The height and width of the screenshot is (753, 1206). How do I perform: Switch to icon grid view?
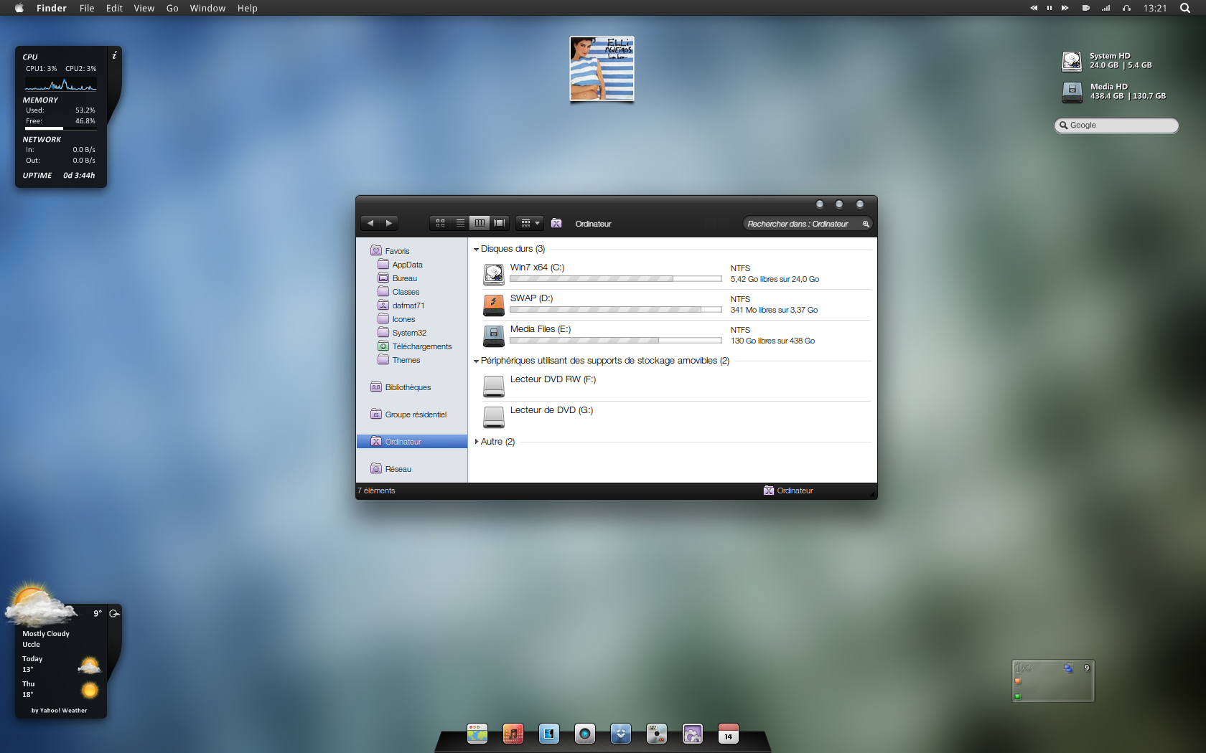440,223
